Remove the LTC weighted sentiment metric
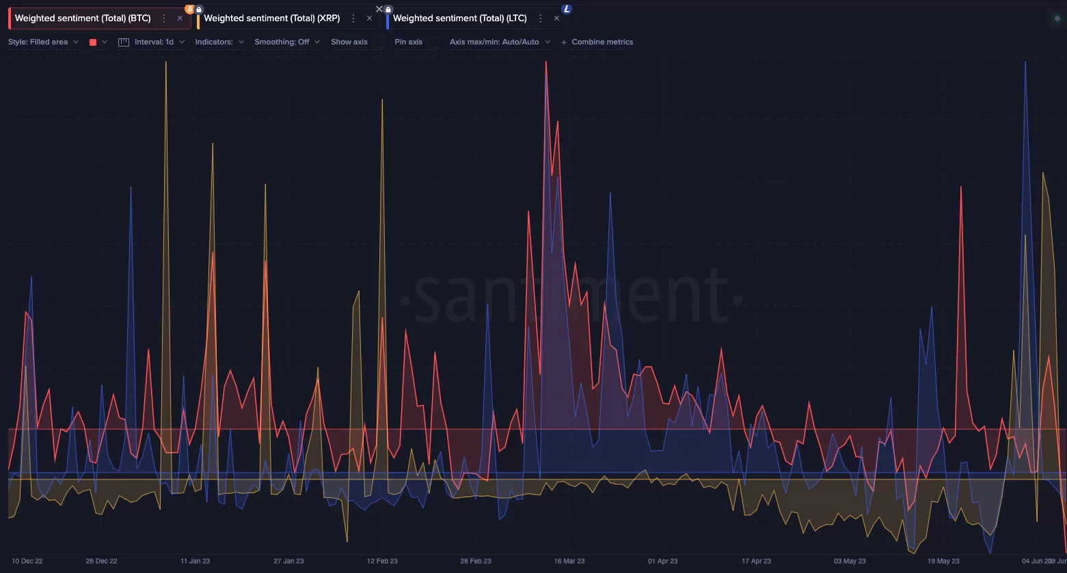The width and height of the screenshot is (1067, 573). (556, 18)
